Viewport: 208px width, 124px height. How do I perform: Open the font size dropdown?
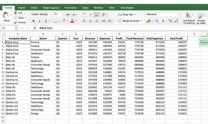click(x=63, y=14)
